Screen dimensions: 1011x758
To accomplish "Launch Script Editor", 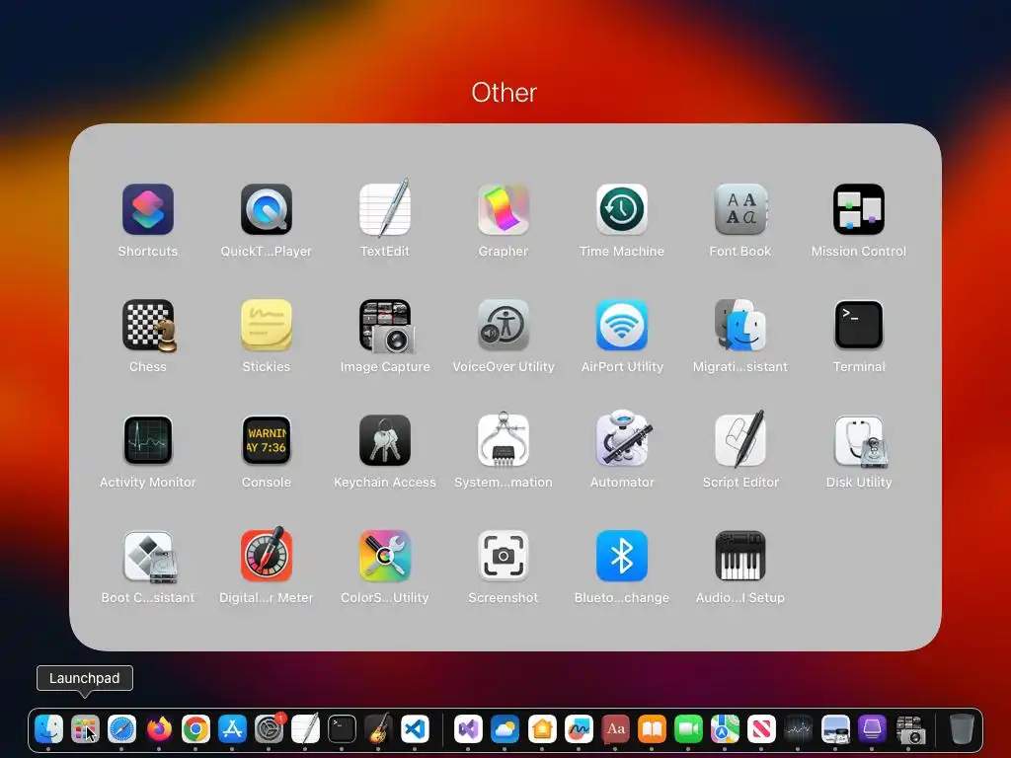I will 740,439.
